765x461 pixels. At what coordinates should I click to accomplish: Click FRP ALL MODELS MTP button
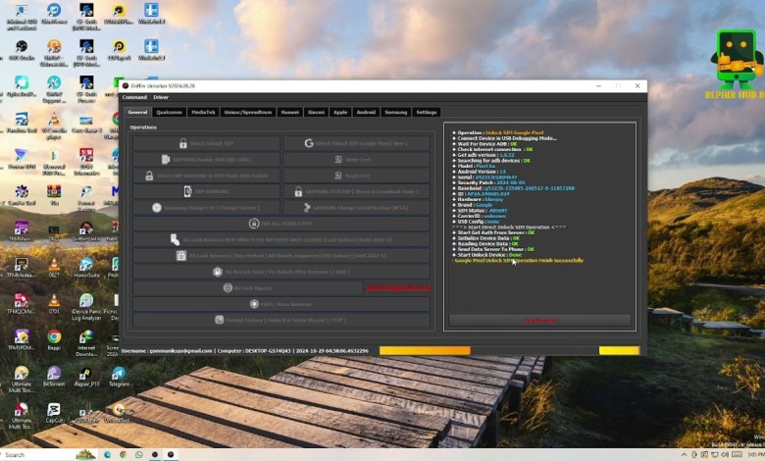(281, 224)
